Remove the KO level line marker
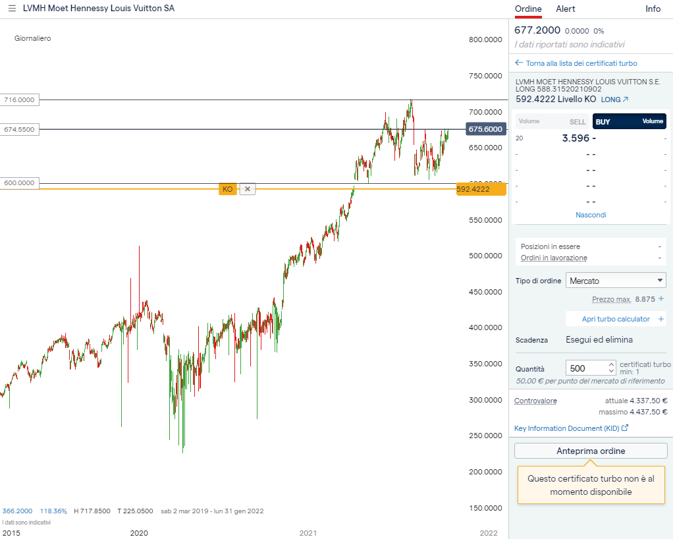The height and width of the screenshot is (539, 673). (x=248, y=189)
